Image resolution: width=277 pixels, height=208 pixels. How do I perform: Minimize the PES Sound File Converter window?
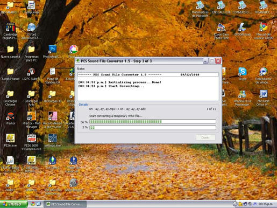(x=205, y=61)
